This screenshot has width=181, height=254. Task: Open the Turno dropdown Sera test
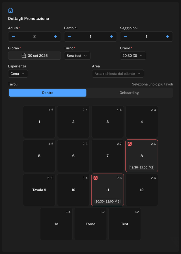(77, 56)
